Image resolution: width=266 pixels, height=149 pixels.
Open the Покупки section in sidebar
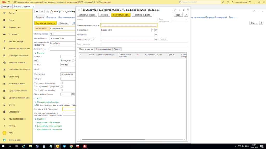[x=12, y=13]
